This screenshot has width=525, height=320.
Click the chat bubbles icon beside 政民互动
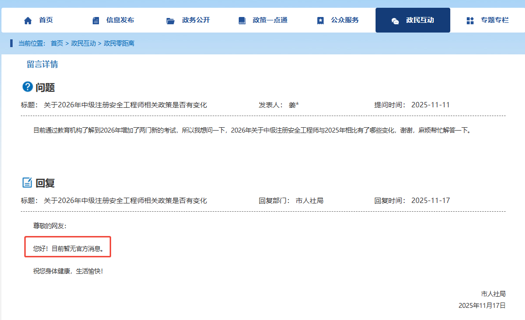pos(395,20)
